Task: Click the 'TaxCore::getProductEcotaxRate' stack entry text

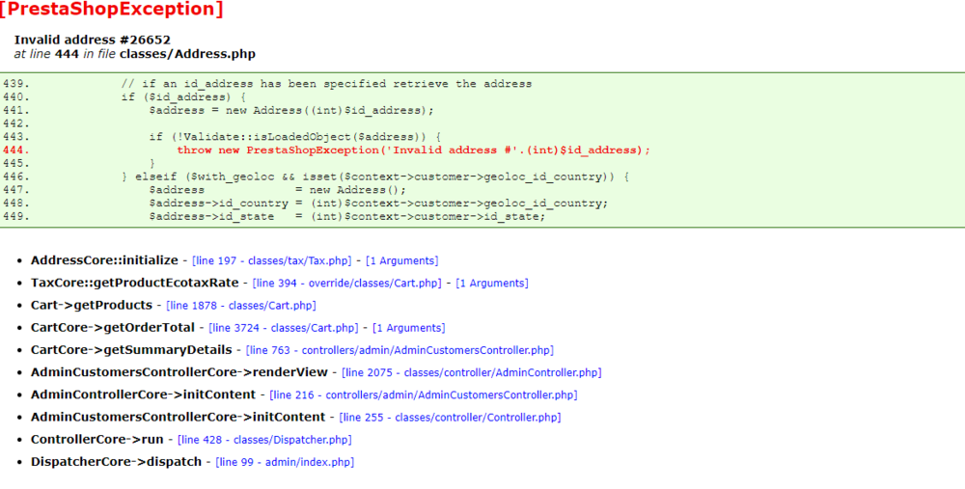Action: pos(134,284)
